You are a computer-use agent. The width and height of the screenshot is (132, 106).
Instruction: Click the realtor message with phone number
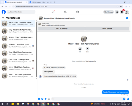[60, 76]
